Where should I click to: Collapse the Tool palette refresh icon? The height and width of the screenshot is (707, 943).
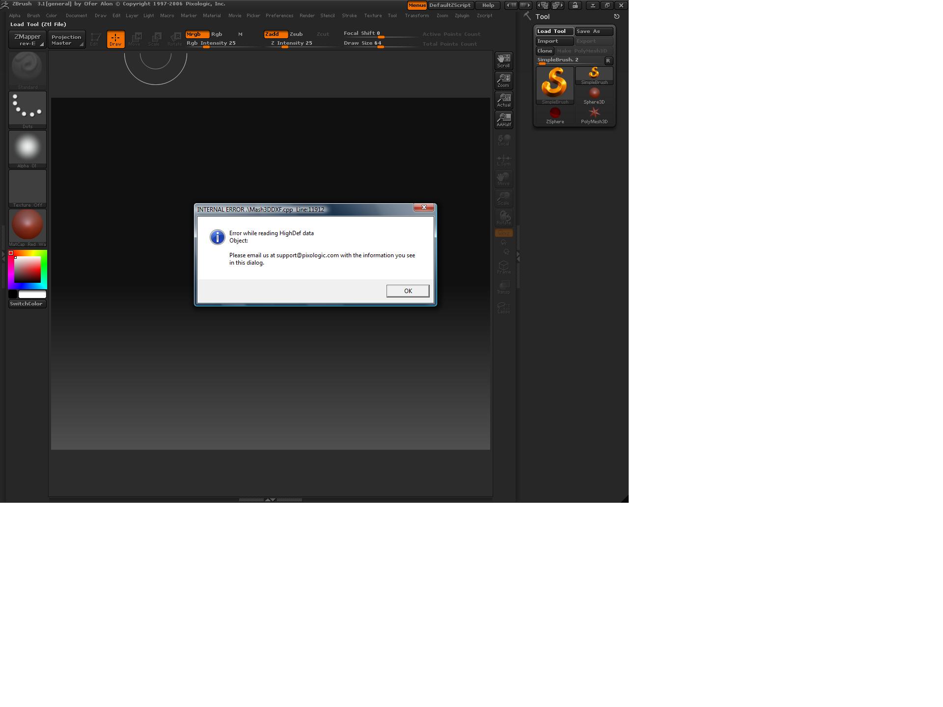click(x=616, y=16)
